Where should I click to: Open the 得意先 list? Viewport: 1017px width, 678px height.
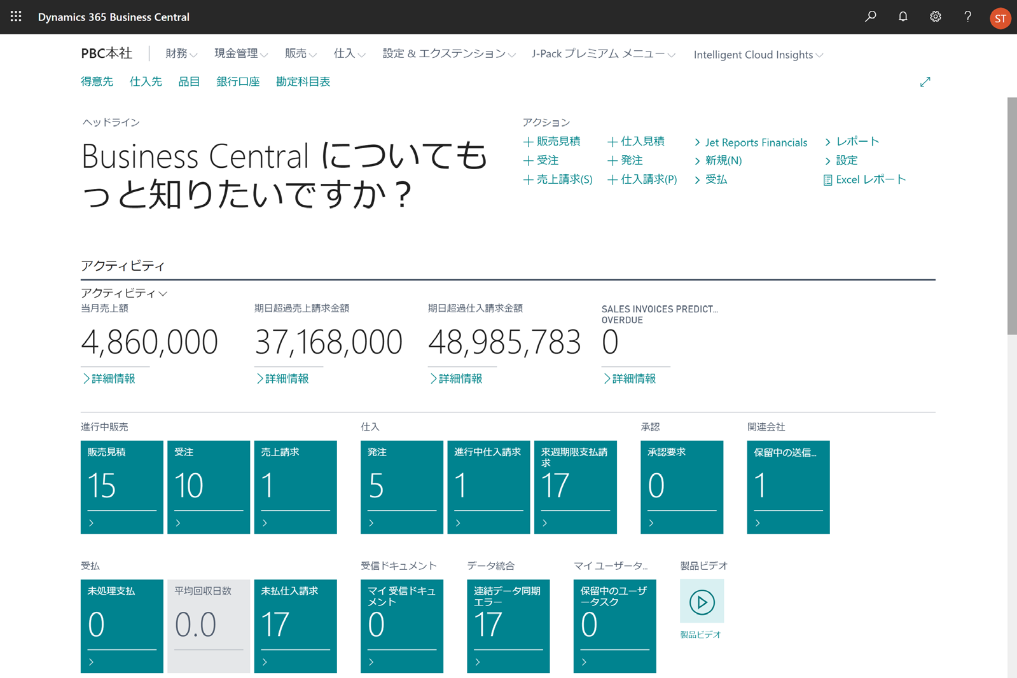(97, 81)
